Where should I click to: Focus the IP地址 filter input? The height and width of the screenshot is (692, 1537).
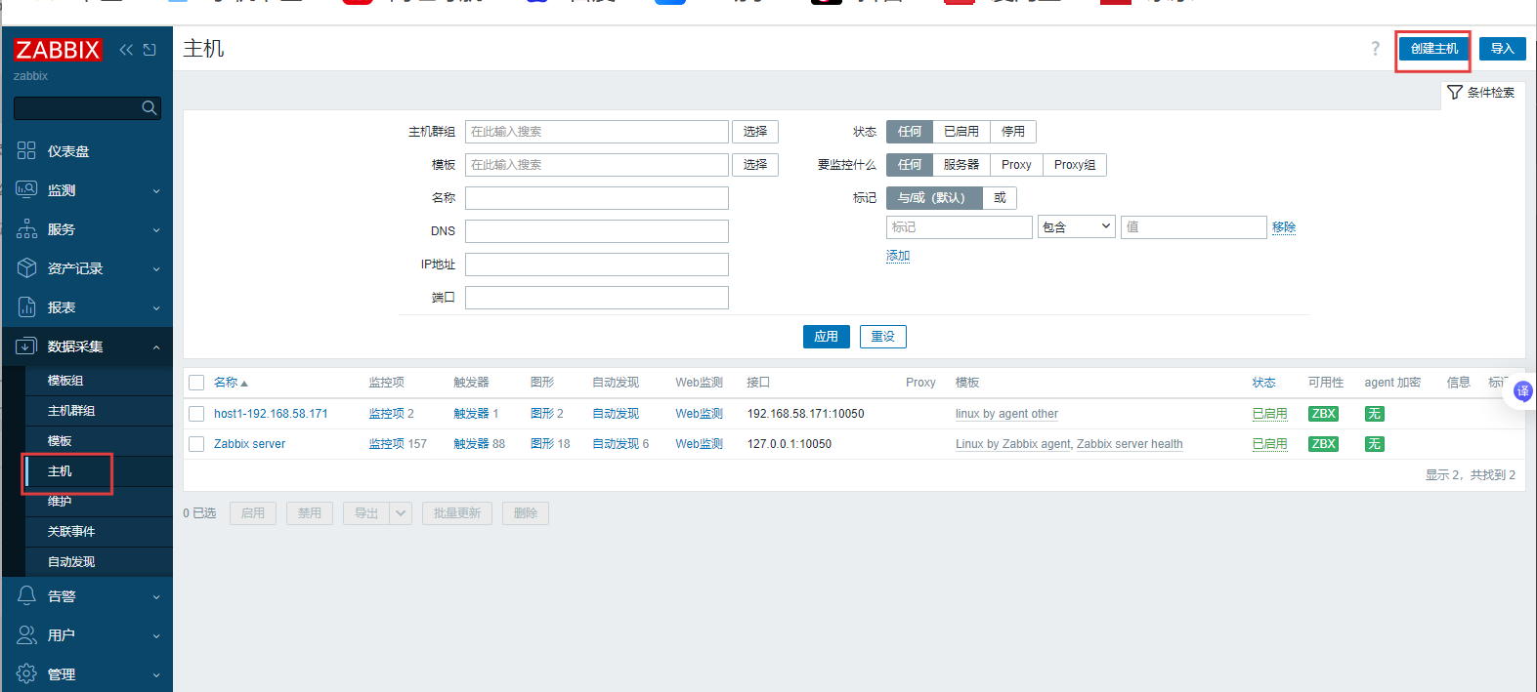pos(597,265)
